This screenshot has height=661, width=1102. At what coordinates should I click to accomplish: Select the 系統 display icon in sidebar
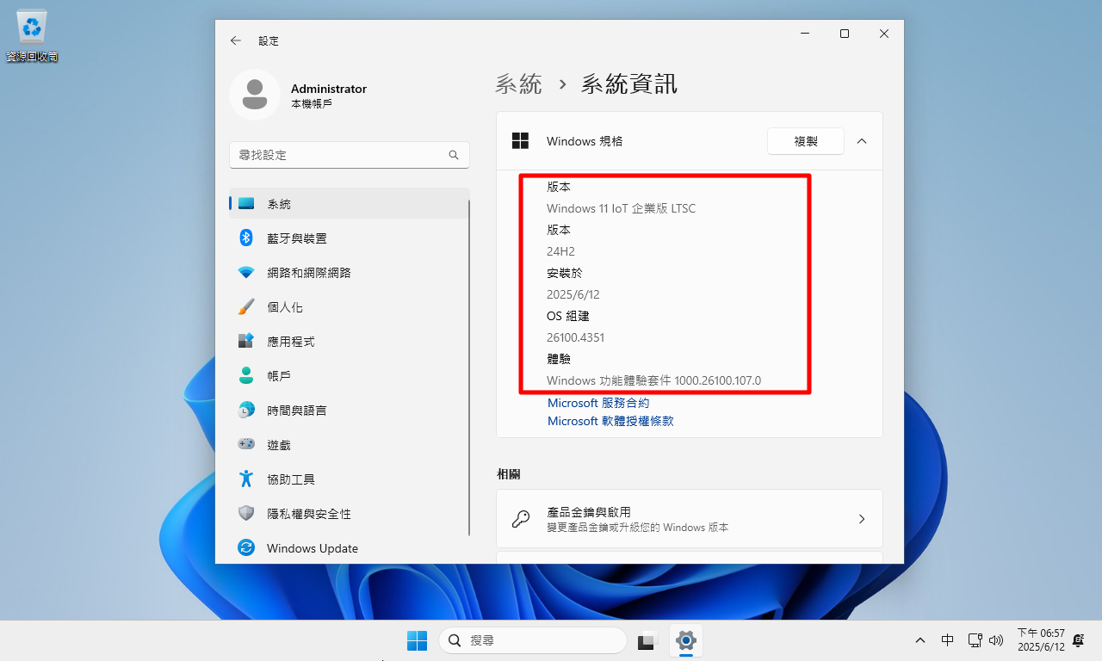pyautogui.click(x=246, y=204)
